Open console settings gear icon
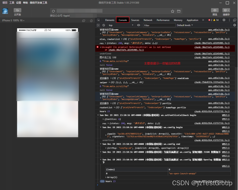Screen dimensions: 238x190 [235, 25]
